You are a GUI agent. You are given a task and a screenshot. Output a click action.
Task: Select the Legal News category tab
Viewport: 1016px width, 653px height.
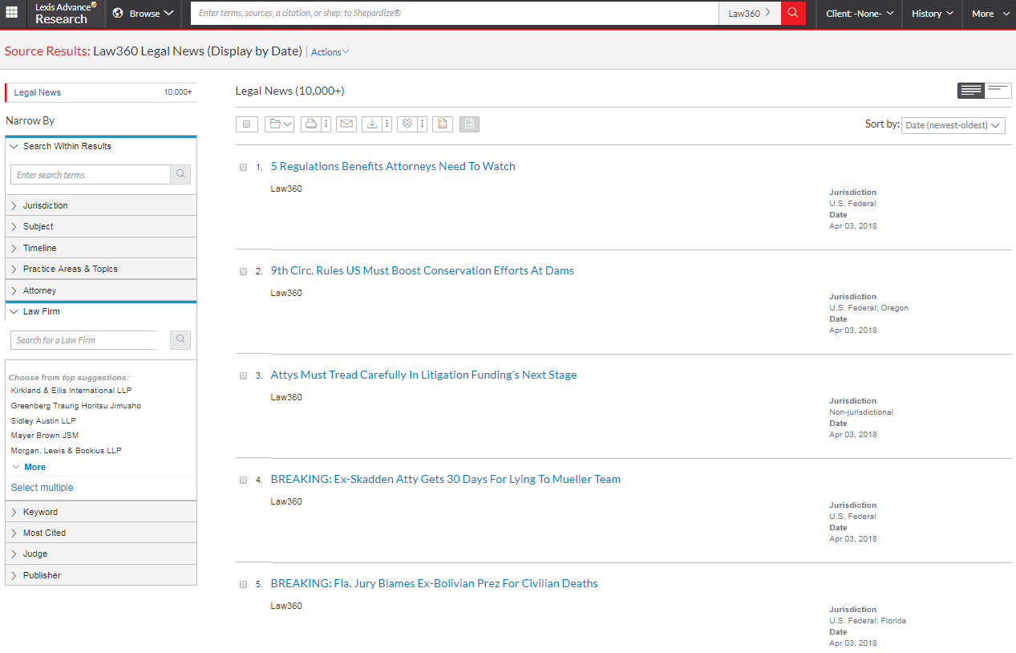click(x=101, y=92)
